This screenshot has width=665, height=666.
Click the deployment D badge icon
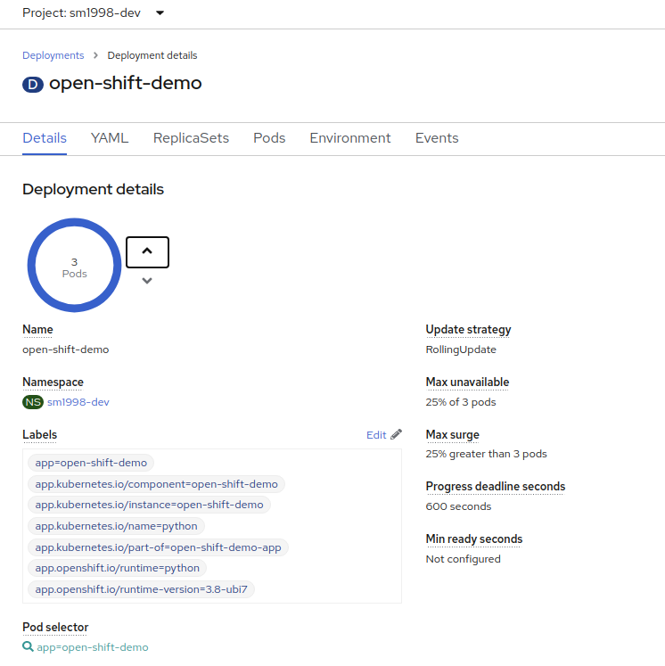click(33, 85)
